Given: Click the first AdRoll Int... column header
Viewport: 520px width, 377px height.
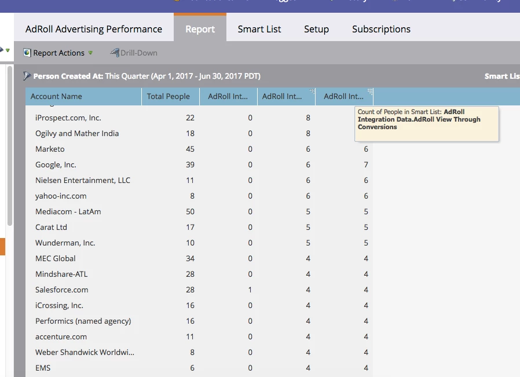Looking at the screenshot, I should (228, 97).
